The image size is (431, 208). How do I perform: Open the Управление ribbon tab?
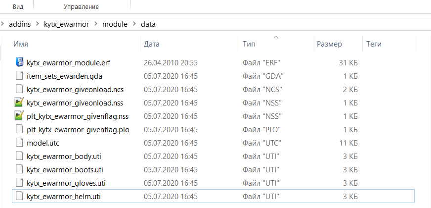tap(81, 7)
